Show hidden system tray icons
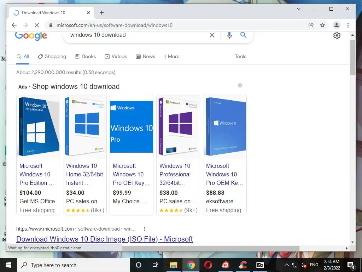 click(x=286, y=265)
